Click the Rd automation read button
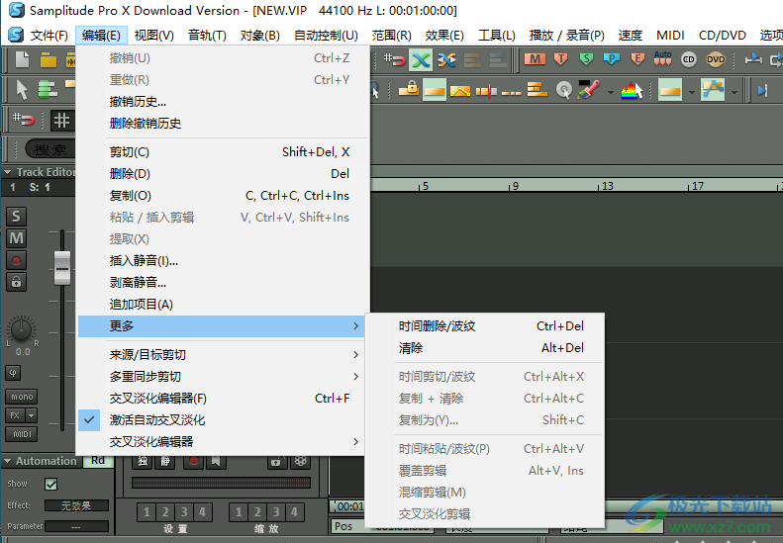 pos(98,461)
